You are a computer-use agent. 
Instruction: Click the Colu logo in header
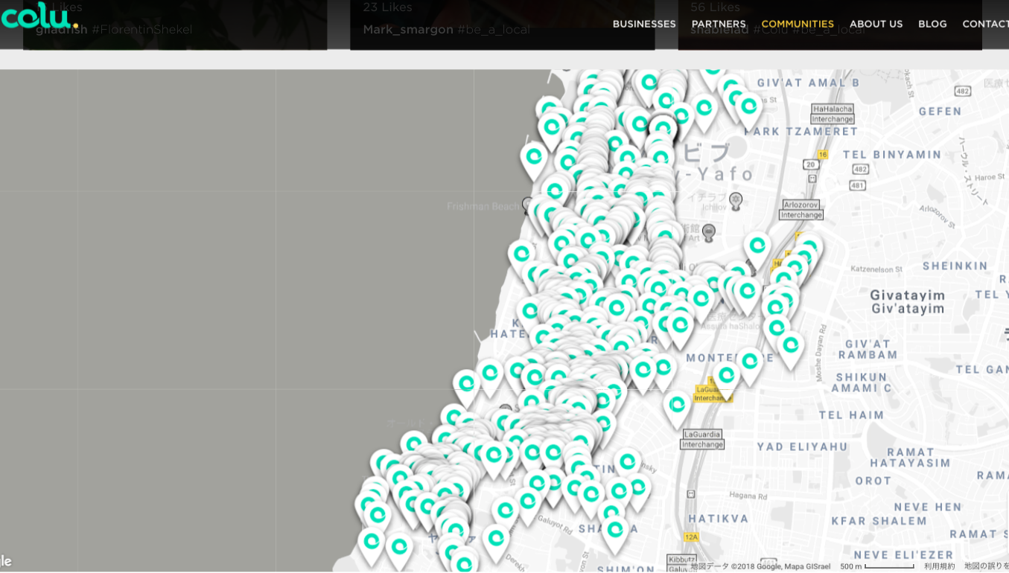pyautogui.click(x=39, y=16)
